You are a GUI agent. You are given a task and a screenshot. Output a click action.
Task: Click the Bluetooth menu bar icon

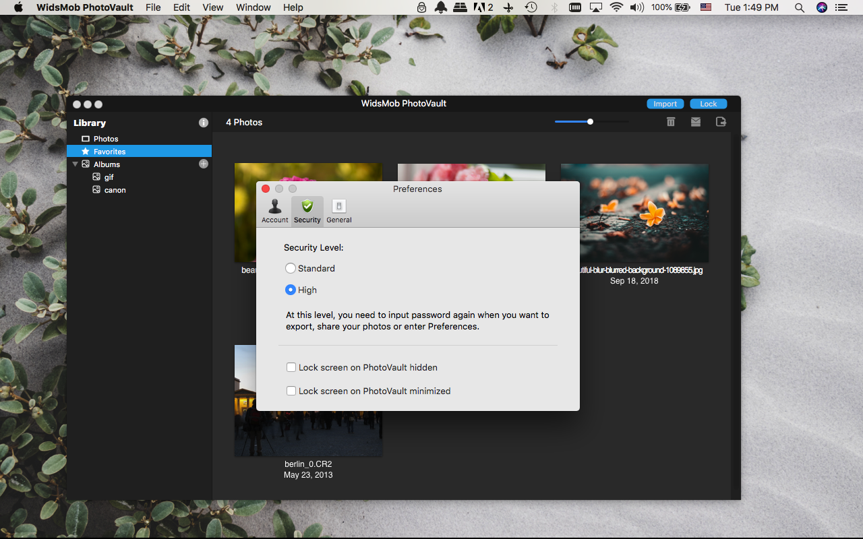tap(555, 7)
